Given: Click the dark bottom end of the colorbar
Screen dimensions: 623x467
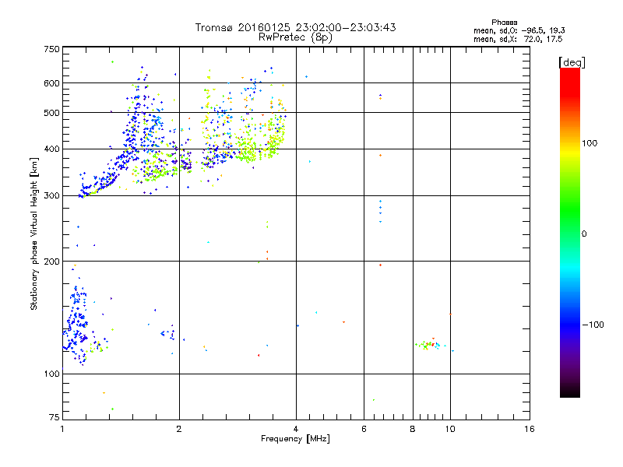Looking at the screenshot, I should 570,389.
